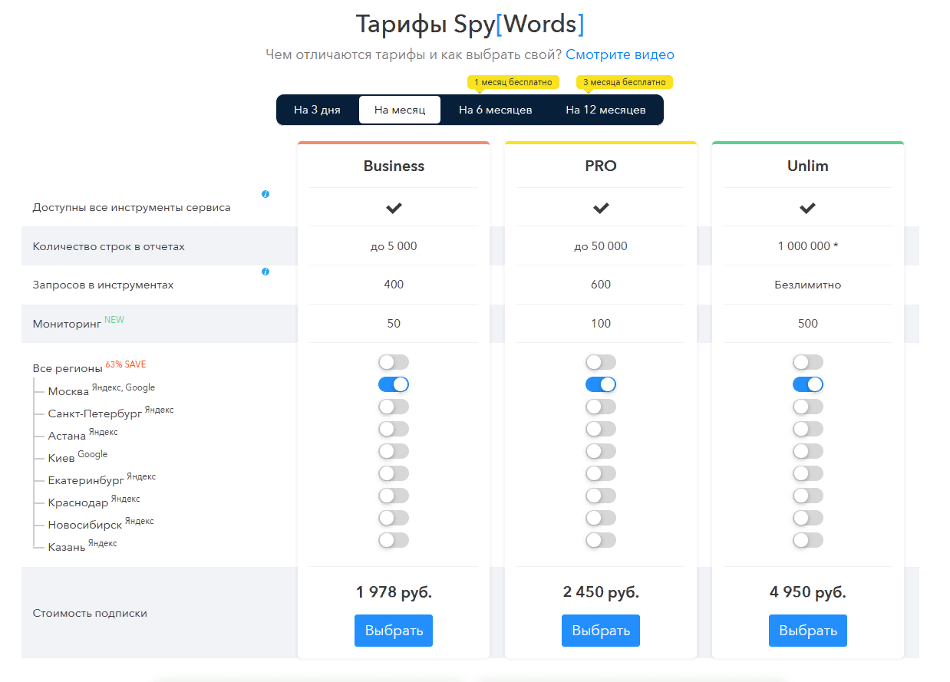Click the Все регионы label

pos(68,368)
